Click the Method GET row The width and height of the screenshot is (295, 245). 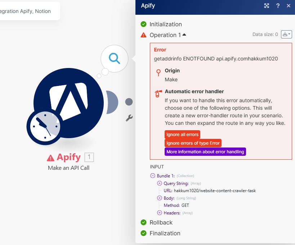[x=176, y=205]
